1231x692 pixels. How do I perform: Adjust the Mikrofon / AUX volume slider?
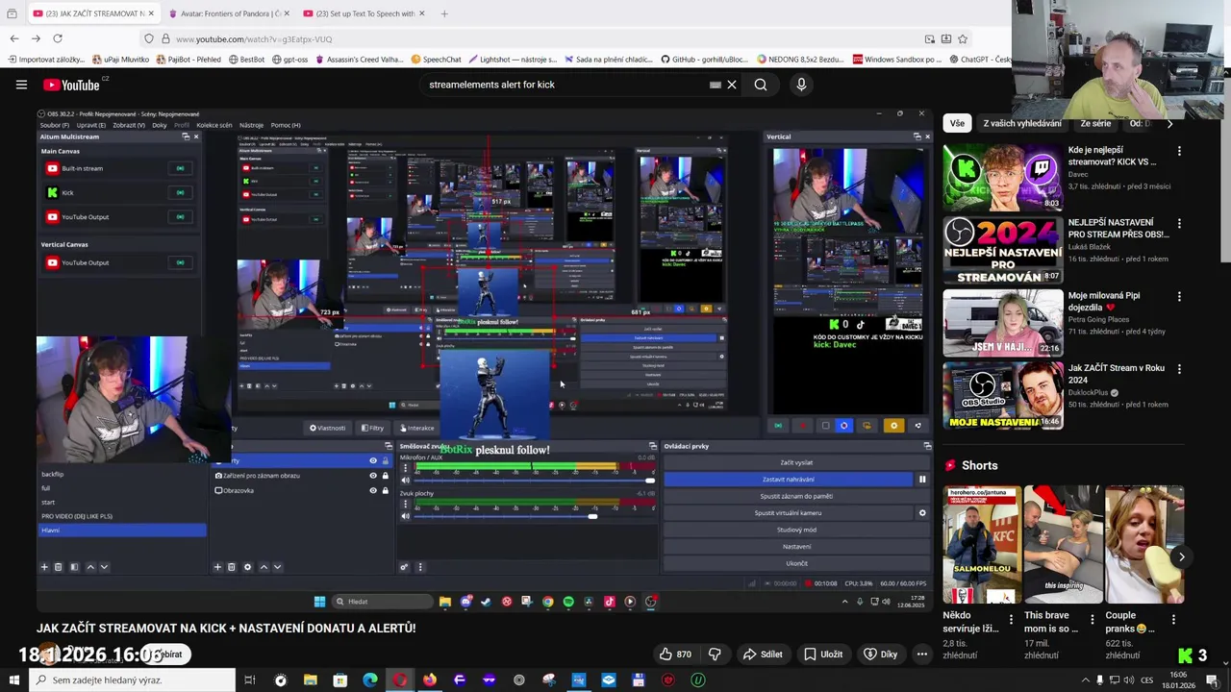click(x=534, y=480)
